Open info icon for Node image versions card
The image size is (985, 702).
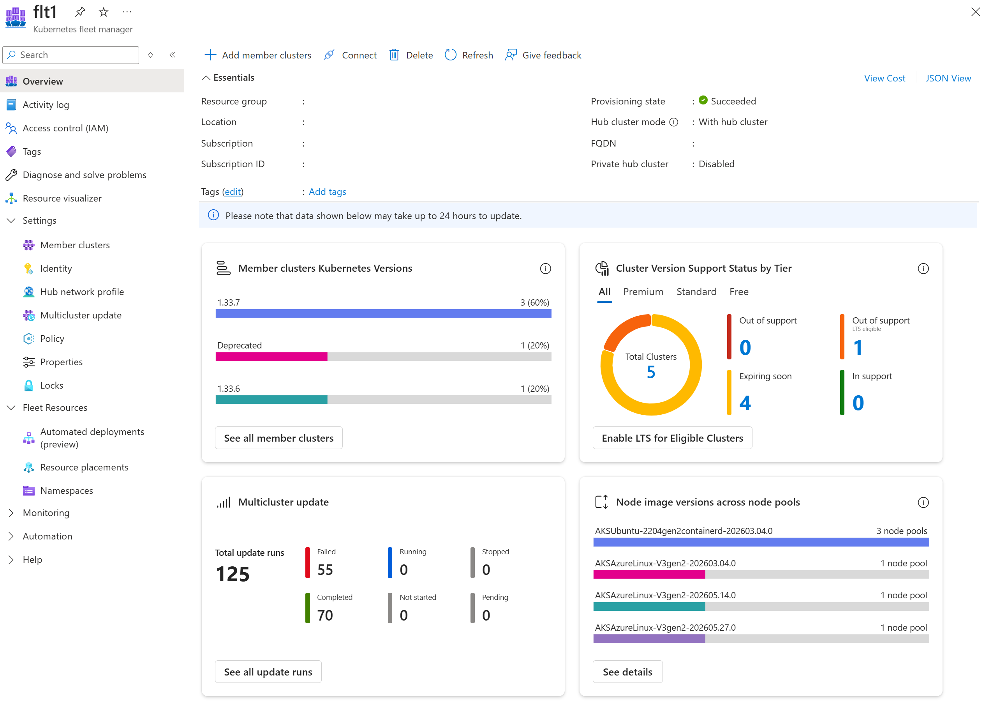tap(923, 502)
